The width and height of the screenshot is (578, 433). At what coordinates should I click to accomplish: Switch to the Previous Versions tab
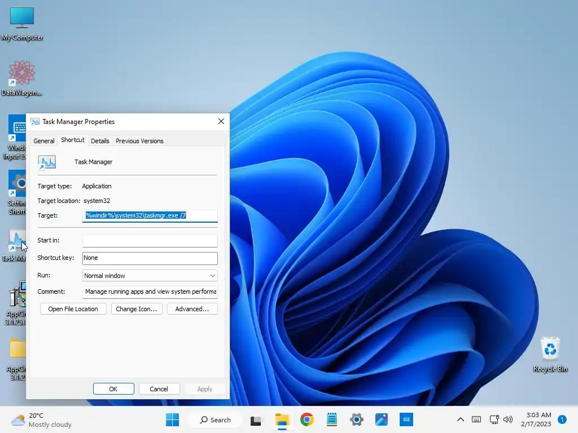(x=139, y=141)
